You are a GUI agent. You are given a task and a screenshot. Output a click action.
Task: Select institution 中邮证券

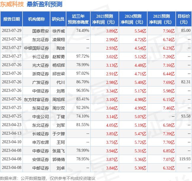point(41,168)
